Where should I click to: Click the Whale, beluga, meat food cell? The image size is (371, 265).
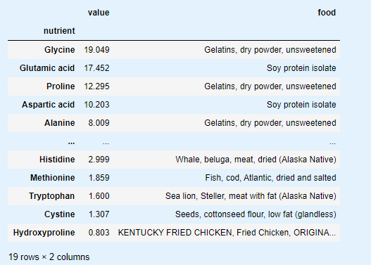[256, 160]
